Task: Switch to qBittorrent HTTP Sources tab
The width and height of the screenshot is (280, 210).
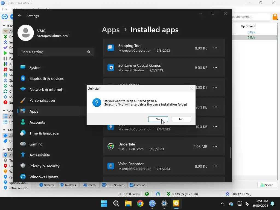Action: [x=113, y=185]
